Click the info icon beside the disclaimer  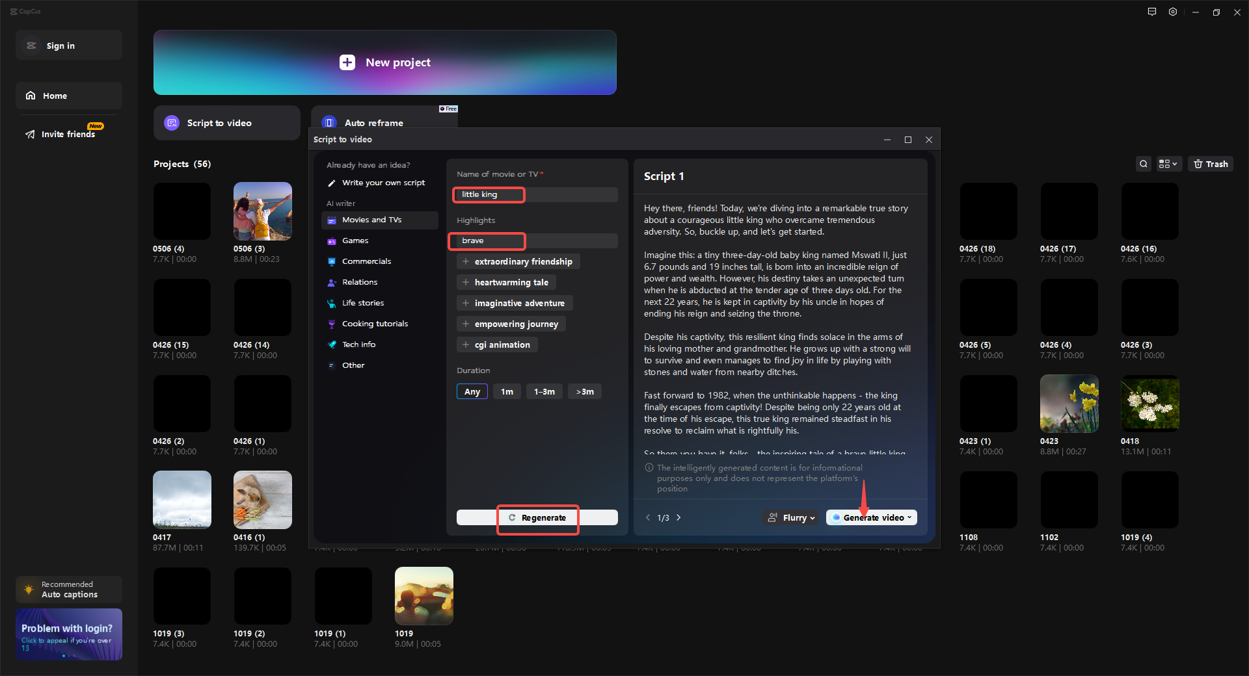coord(649,468)
